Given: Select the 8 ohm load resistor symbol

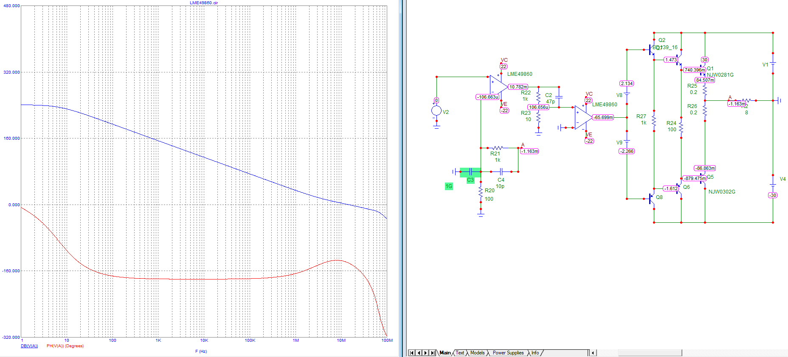Looking at the screenshot, I should [746, 101].
